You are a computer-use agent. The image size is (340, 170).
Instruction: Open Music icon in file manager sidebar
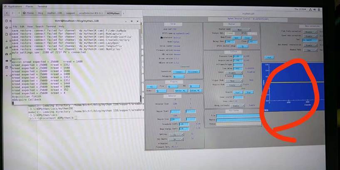click(x=7, y=47)
